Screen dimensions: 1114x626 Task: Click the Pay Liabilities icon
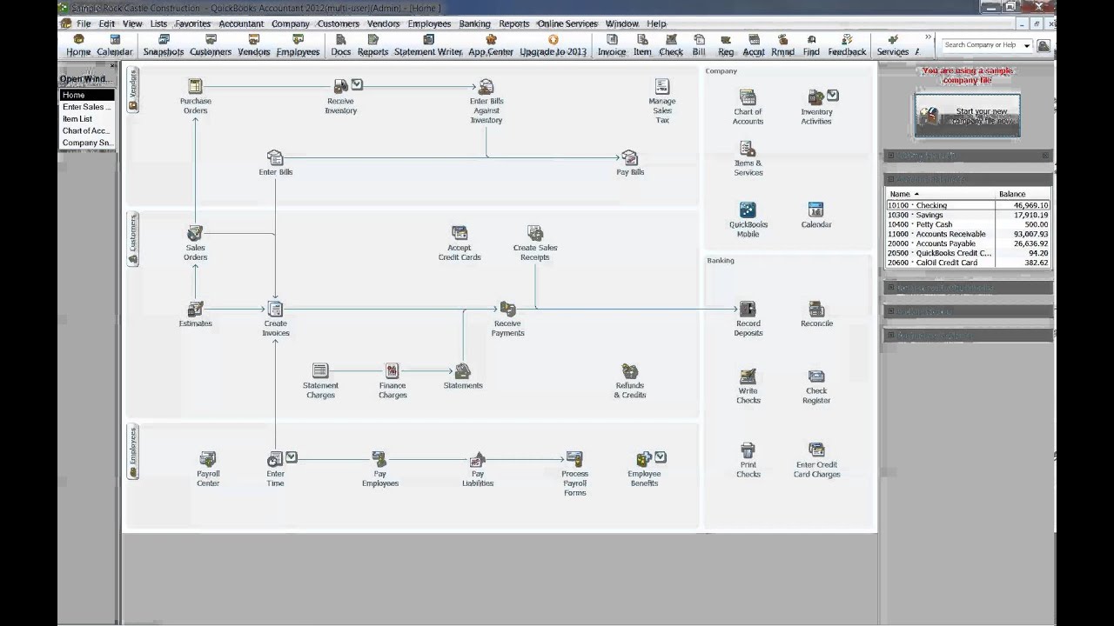click(477, 458)
